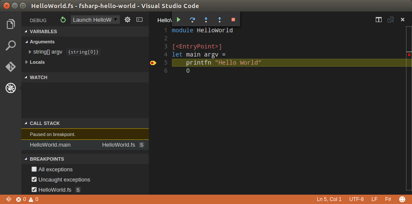This screenshot has width=412, height=204.
Task: Restart the debug session
Action: coord(63,20)
